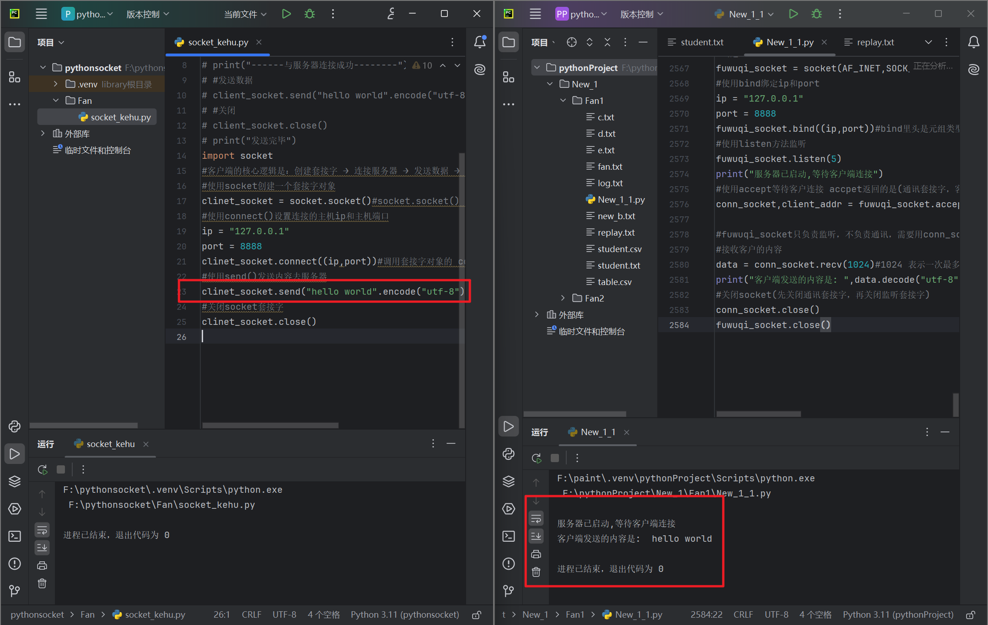Clear output with trash icon in right console
This screenshot has width=988, height=625.
pyautogui.click(x=536, y=572)
